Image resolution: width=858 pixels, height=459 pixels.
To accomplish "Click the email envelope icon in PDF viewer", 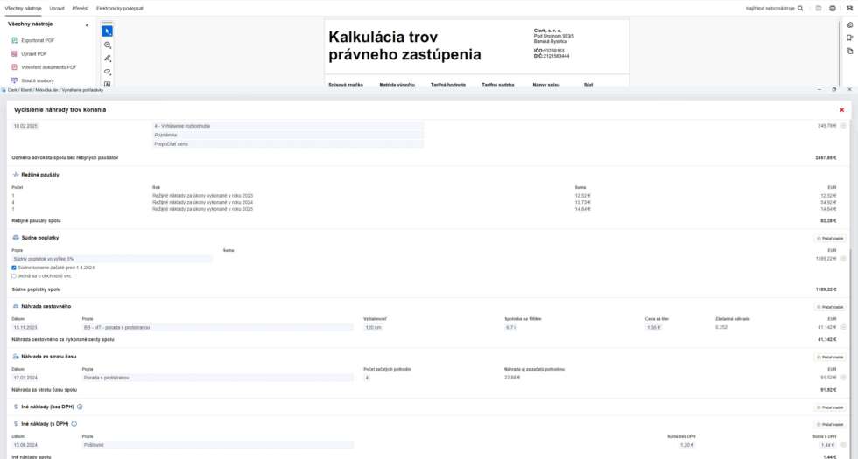I will point(849,8).
